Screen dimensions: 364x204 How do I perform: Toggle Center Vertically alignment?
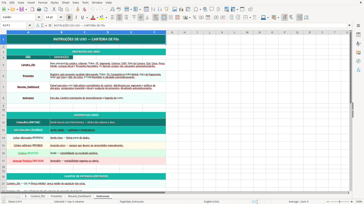pyautogui.click(x=141, y=18)
